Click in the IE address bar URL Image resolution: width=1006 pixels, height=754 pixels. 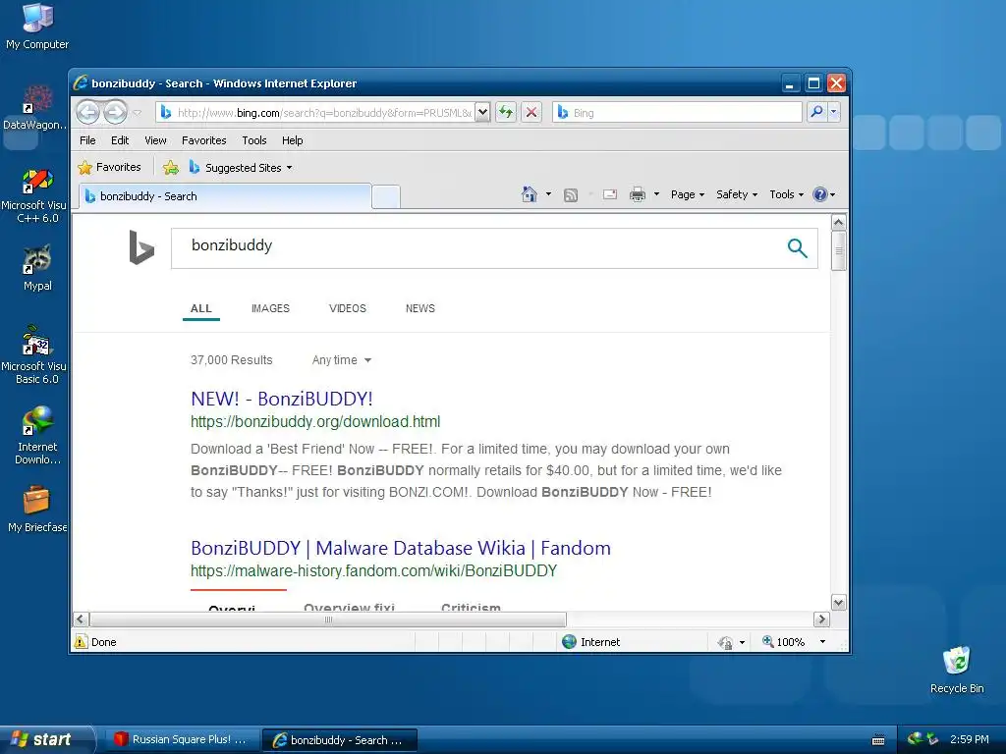315,113
